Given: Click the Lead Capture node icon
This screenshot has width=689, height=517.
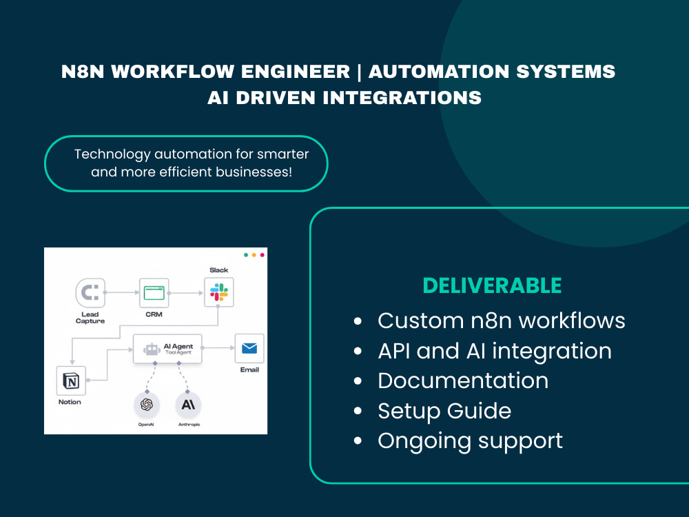Looking at the screenshot, I should tap(90, 293).
